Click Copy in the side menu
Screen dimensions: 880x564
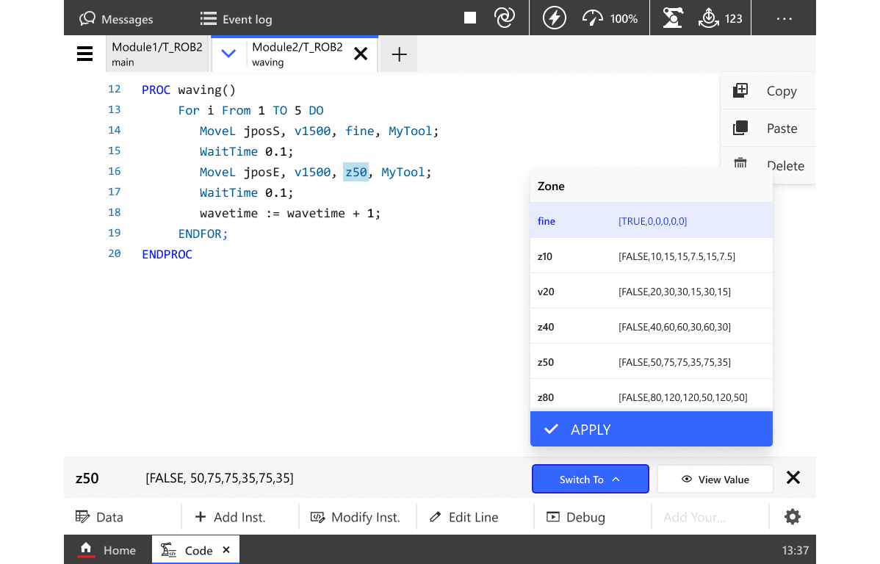pos(768,91)
